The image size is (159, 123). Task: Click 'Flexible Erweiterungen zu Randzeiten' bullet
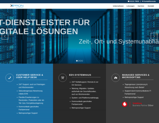[31, 100]
